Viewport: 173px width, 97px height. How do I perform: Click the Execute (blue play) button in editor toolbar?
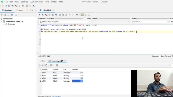[39, 15]
